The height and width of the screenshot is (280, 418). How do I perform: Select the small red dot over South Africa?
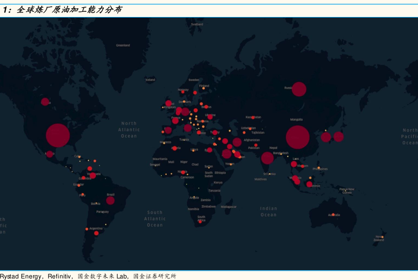point(200,222)
